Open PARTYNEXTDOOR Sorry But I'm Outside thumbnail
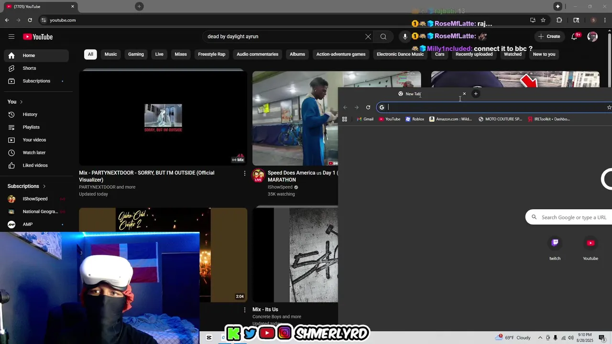The image size is (612, 344). (163, 118)
